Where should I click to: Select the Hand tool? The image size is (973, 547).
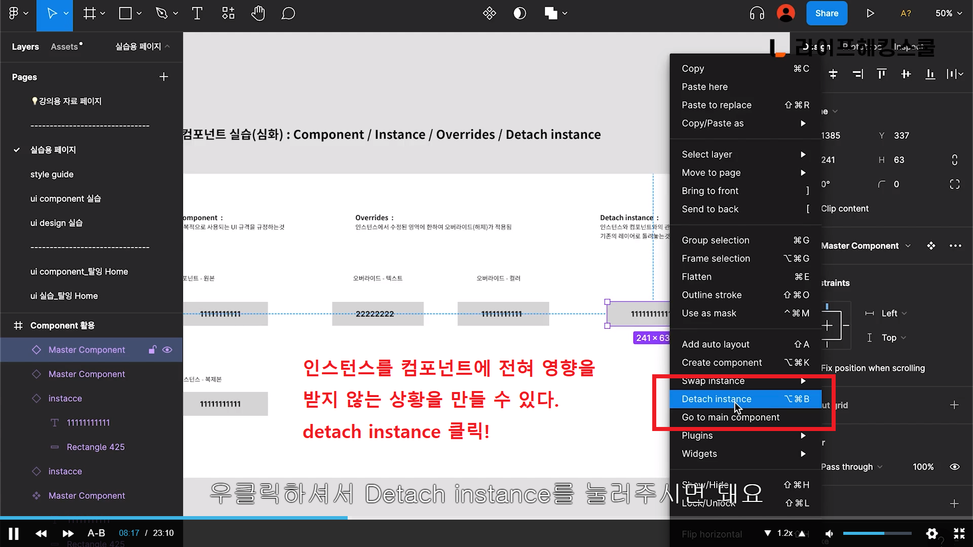[x=258, y=14]
